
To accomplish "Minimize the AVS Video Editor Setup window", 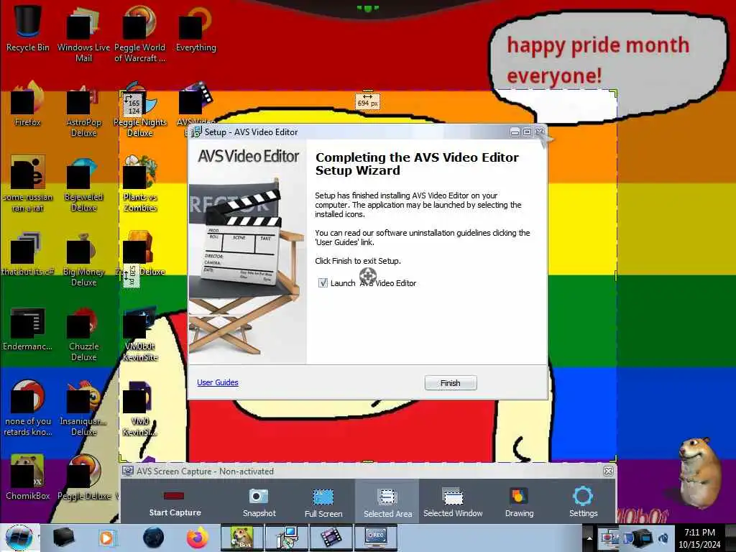I will pos(515,132).
